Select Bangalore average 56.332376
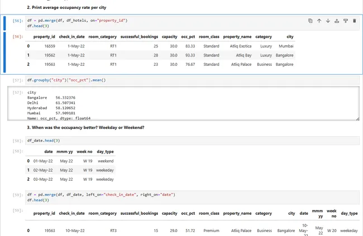Image resolution: width=363 pixels, height=236 pixels. 65,98
